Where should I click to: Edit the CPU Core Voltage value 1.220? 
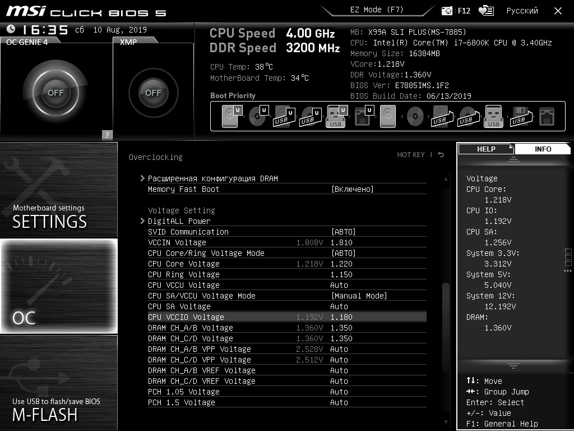click(341, 264)
